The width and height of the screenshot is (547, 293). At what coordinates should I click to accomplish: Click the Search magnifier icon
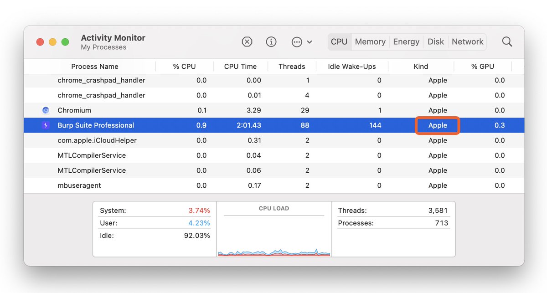507,42
